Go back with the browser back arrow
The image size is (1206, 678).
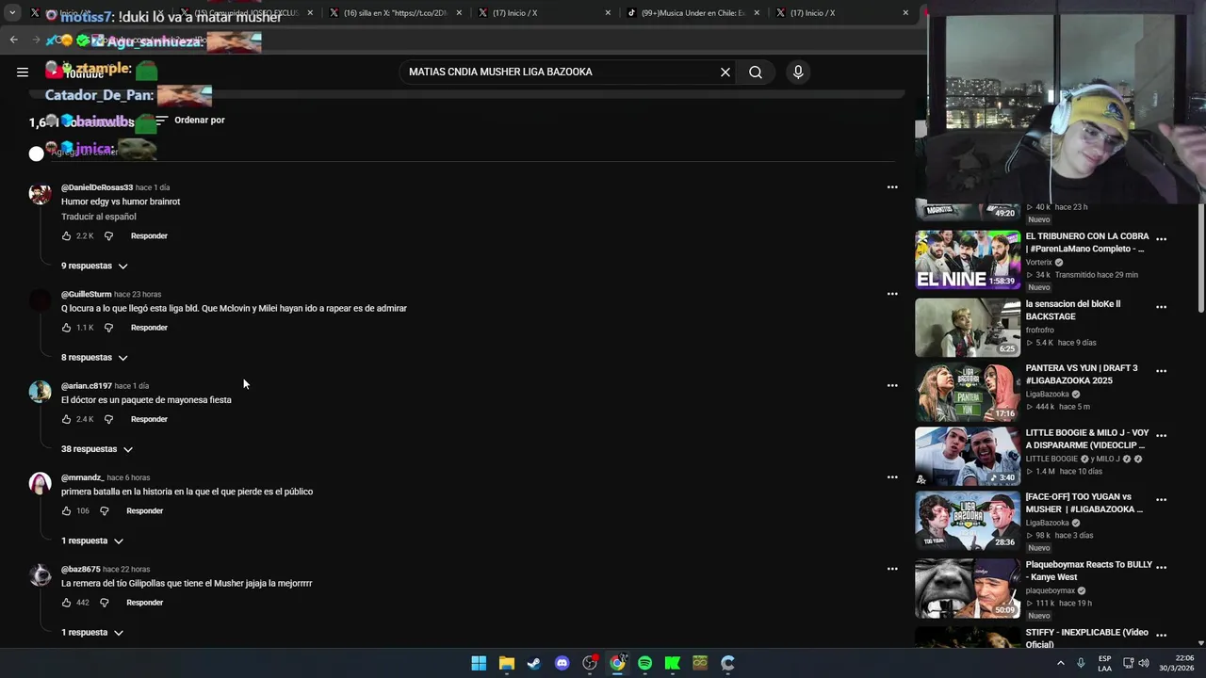[13, 40]
